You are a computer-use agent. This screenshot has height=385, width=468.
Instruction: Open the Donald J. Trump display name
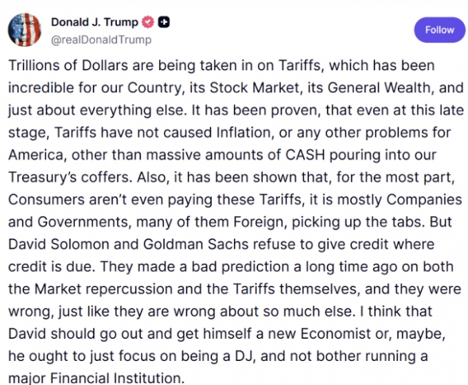point(94,22)
